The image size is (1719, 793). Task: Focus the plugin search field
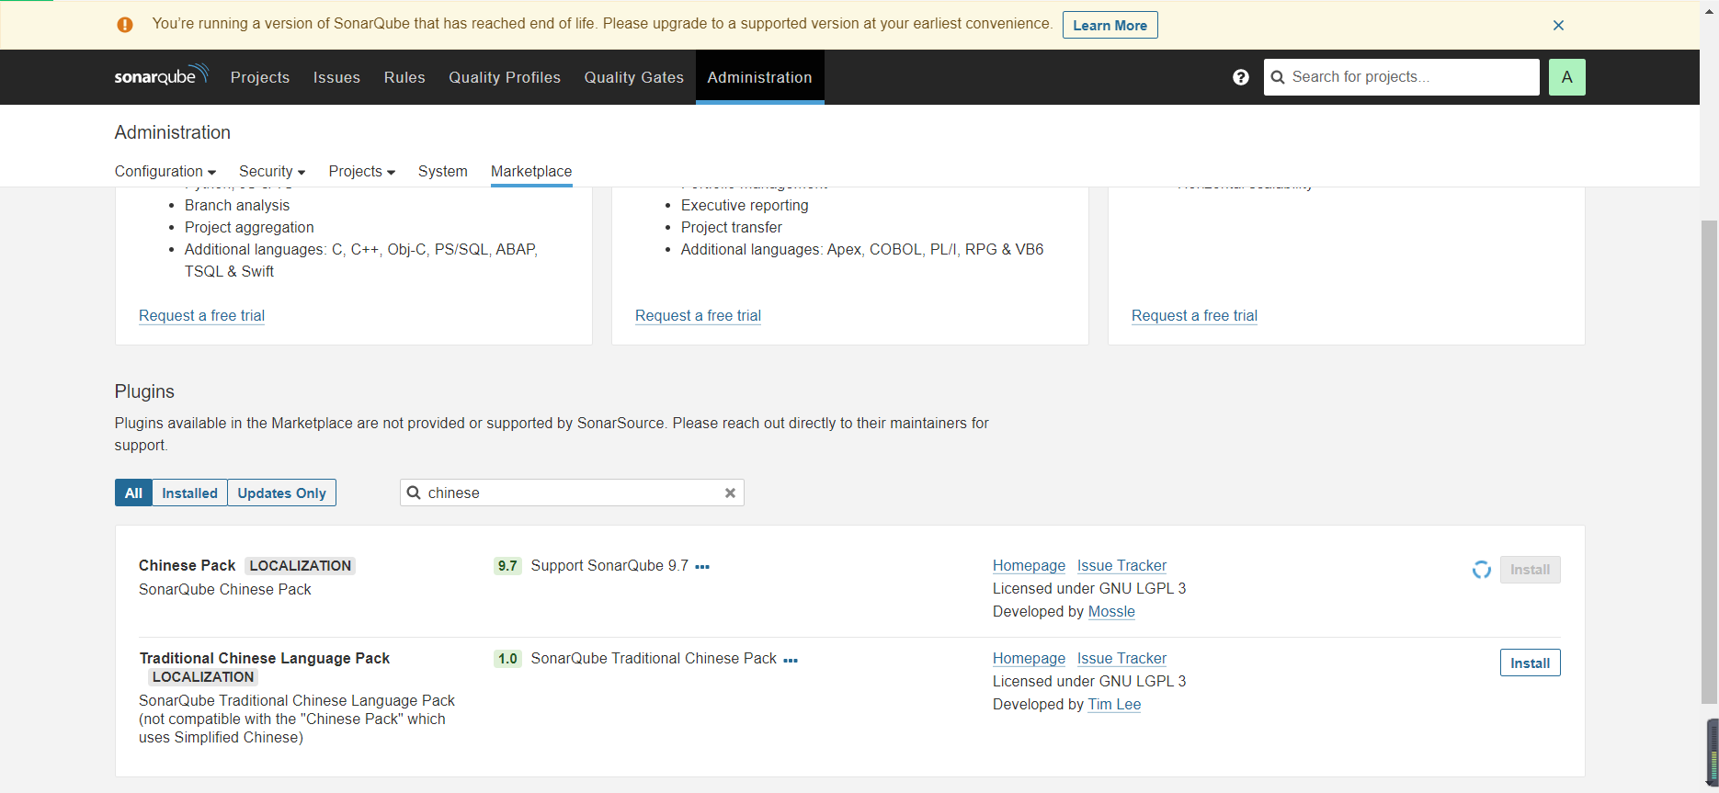[x=572, y=493]
